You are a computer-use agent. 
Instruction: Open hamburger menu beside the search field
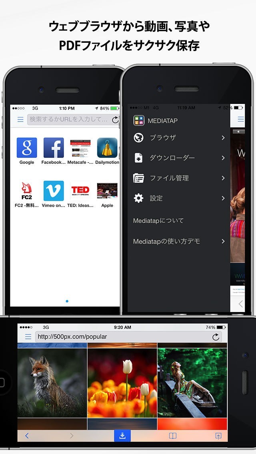[x=20, y=119]
